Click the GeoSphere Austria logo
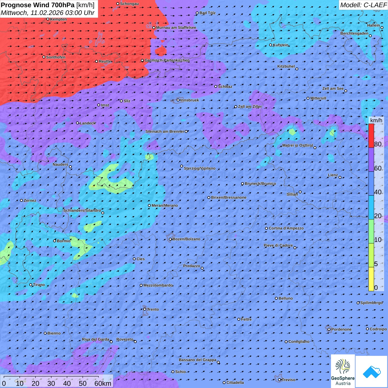The image size is (388, 388). (x=343, y=371)
